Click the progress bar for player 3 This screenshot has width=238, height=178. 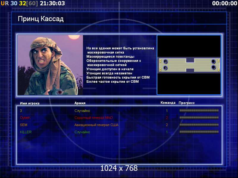coord(199,111)
